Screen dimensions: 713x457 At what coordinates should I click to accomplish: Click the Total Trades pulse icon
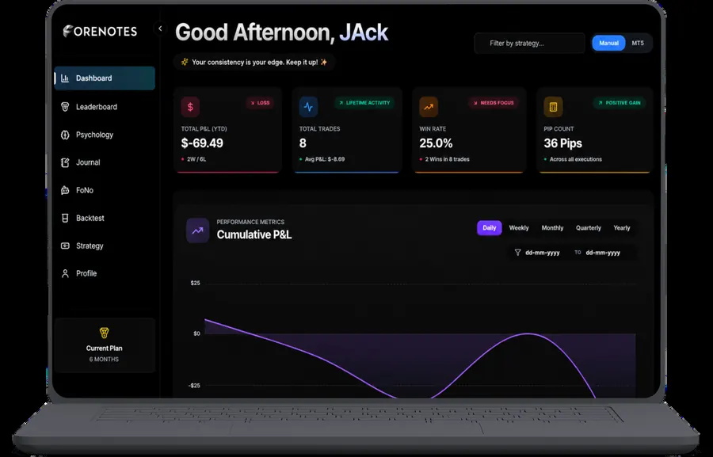(308, 107)
